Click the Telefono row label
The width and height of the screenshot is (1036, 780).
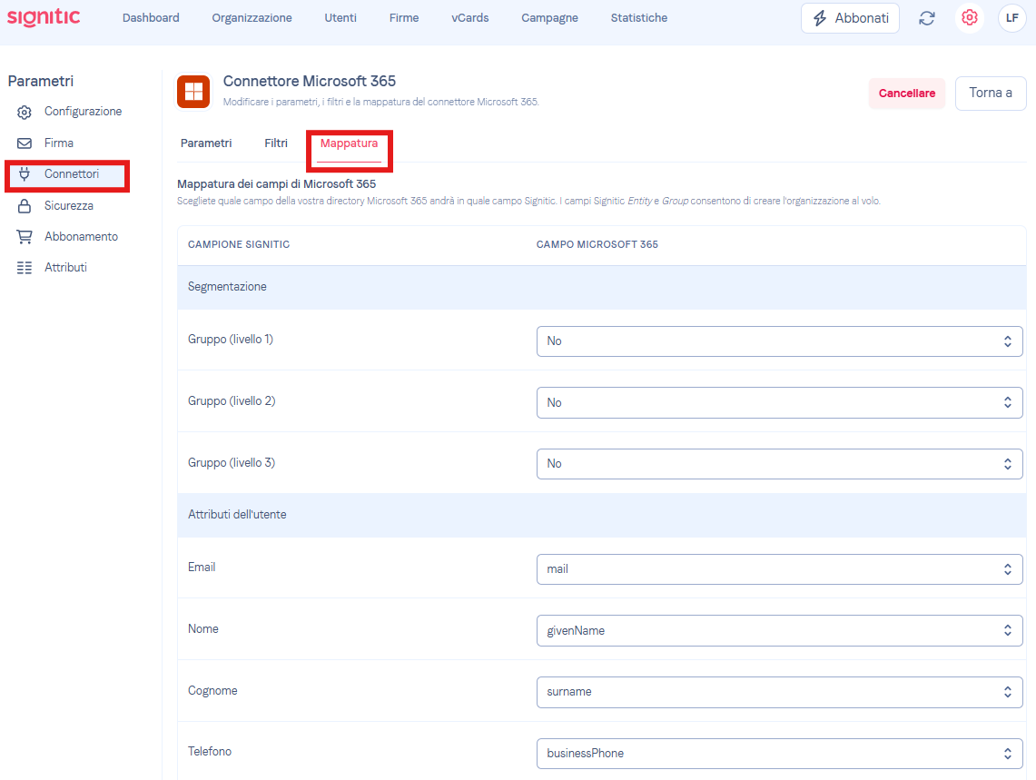[x=210, y=752]
